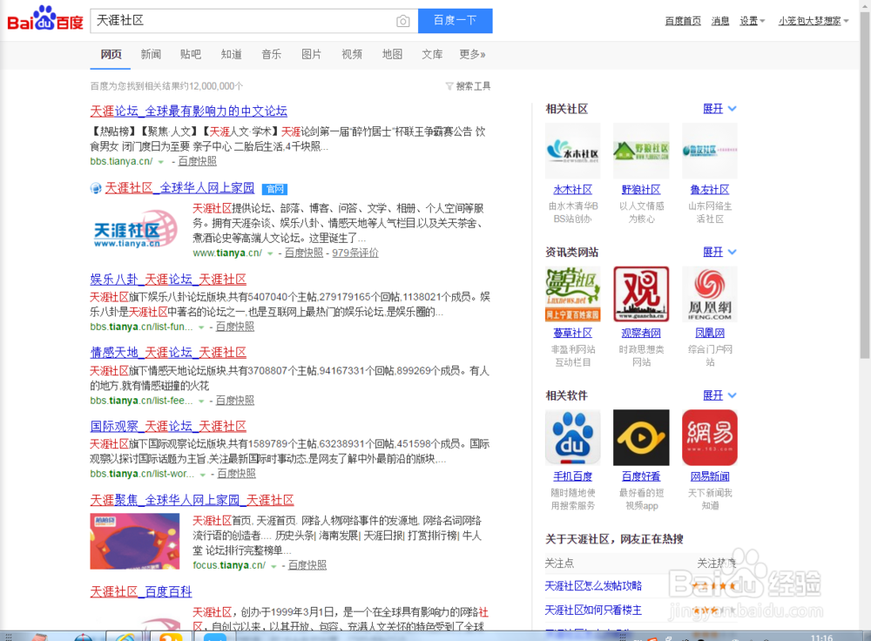
Task: Click 蔓草社区 logo image
Action: point(573,294)
